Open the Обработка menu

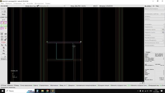click(x=9, y=3)
